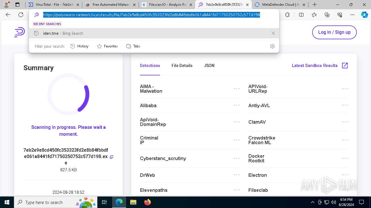Click the PolySwarm URL address field

[x=152, y=15]
